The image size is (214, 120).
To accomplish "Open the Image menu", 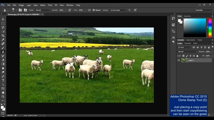I will (21, 5).
